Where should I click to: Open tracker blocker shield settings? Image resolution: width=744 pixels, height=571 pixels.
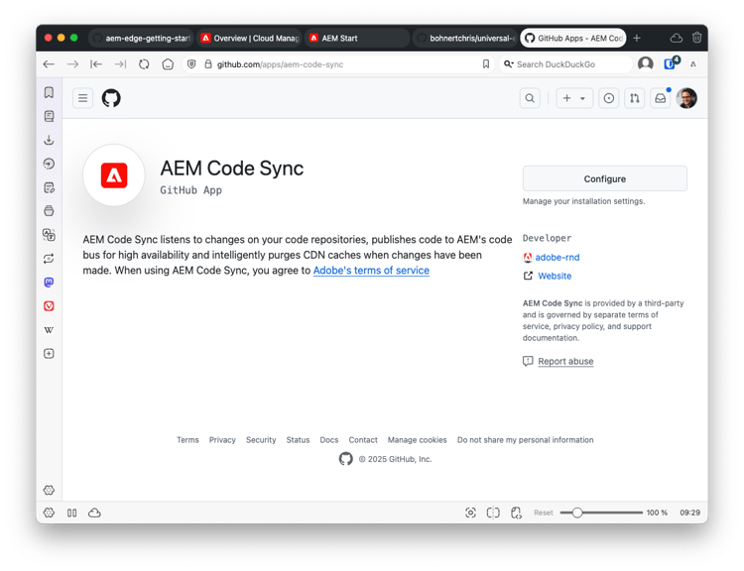[191, 64]
